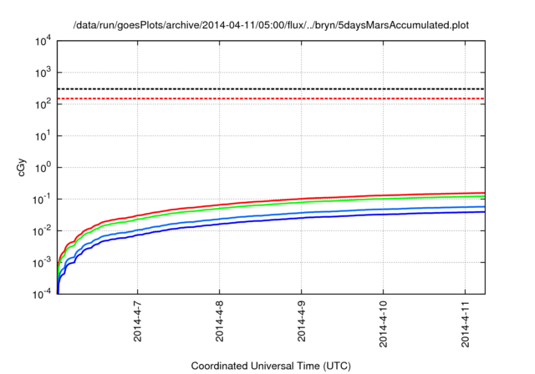The height and width of the screenshot is (374, 535).
Task: Click the 10^-1 y-axis tick label
Action: (42, 200)
